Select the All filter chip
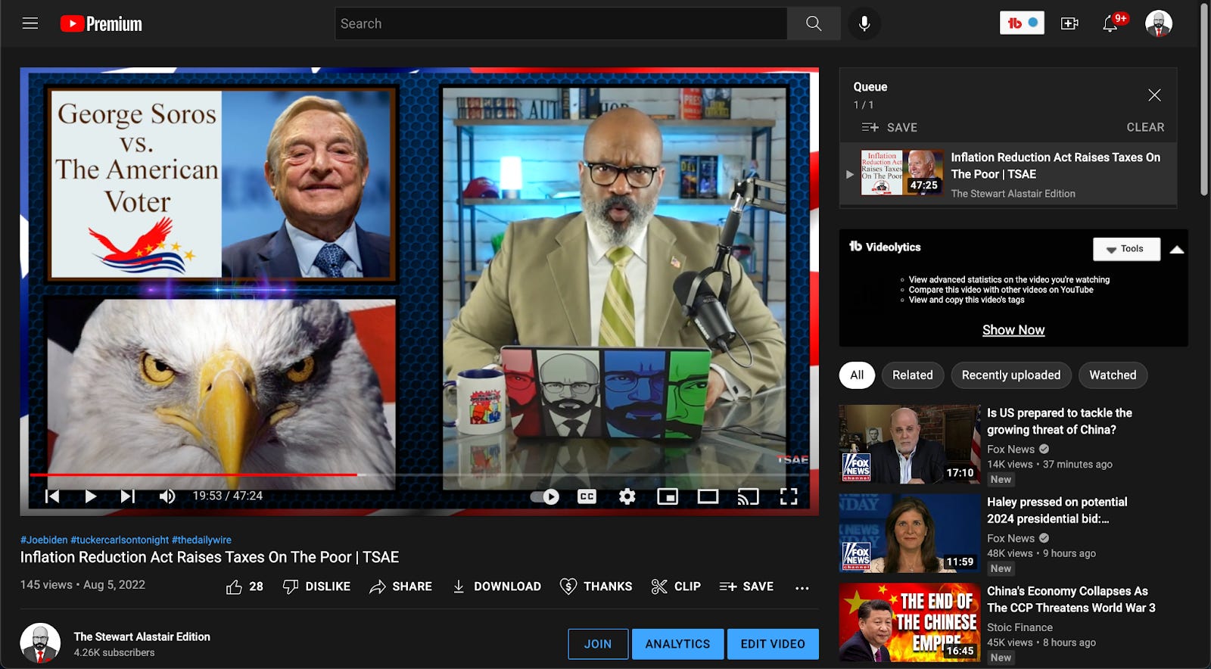This screenshot has height=669, width=1211. coord(857,375)
